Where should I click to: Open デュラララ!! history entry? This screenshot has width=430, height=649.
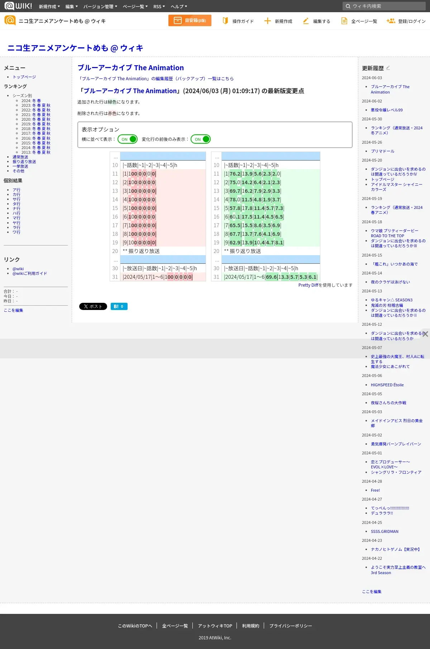tap(382, 513)
